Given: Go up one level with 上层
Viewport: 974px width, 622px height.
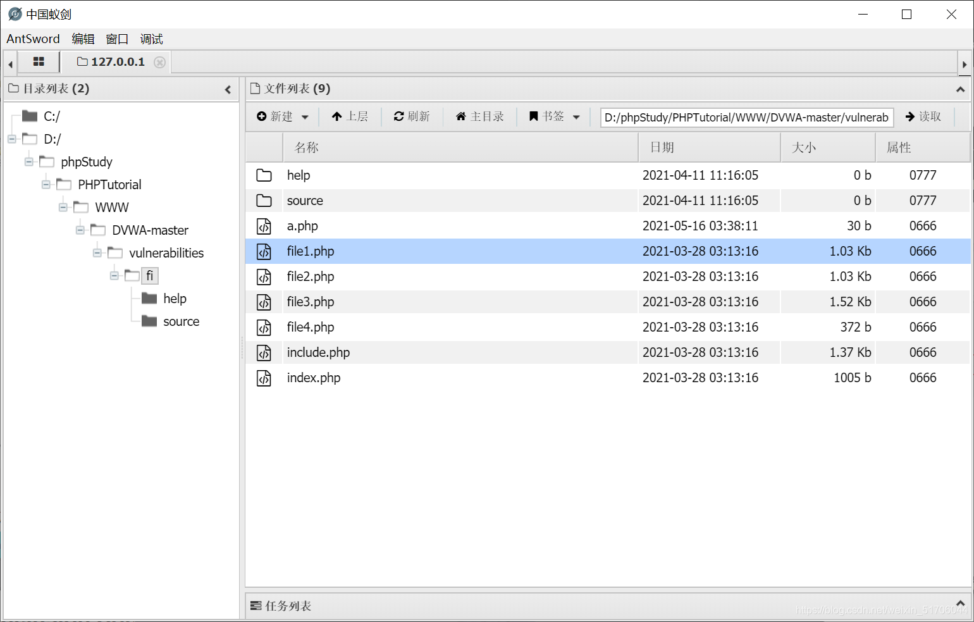Looking at the screenshot, I should pyautogui.click(x=350, y=116).
